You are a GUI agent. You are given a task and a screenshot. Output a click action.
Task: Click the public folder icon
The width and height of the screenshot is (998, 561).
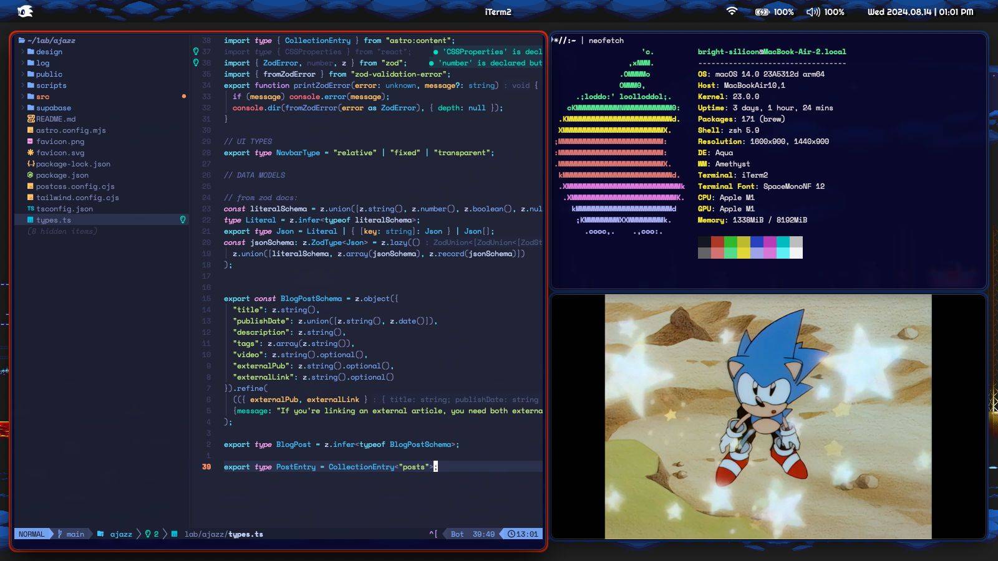(31, 74)
